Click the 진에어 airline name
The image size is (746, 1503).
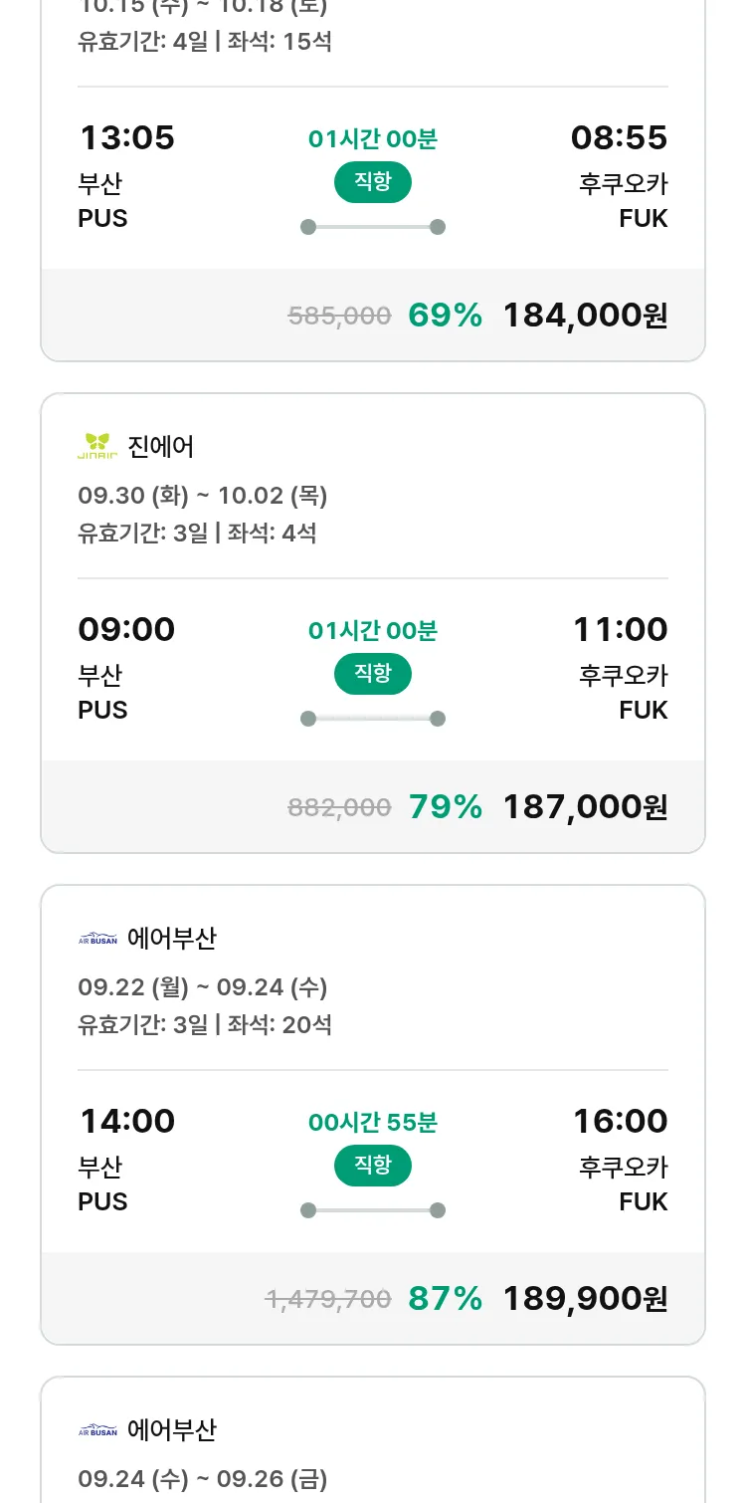click(x=161, y=447)
